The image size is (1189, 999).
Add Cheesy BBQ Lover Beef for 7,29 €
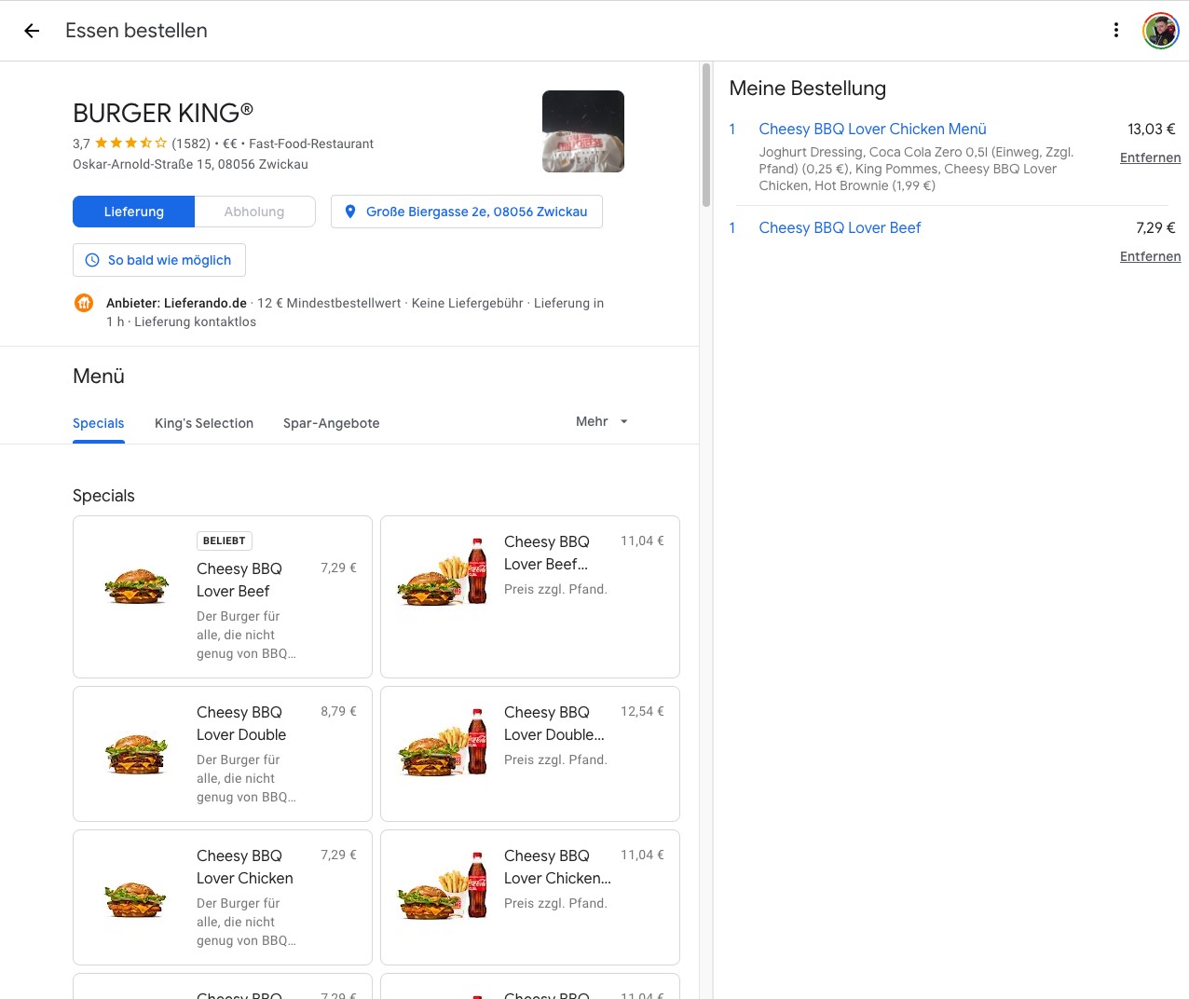tap(223, 596)
